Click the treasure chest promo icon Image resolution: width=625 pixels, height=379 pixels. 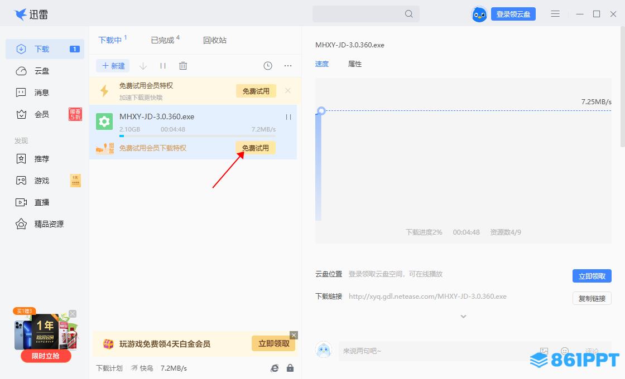[x=108, y=344]
